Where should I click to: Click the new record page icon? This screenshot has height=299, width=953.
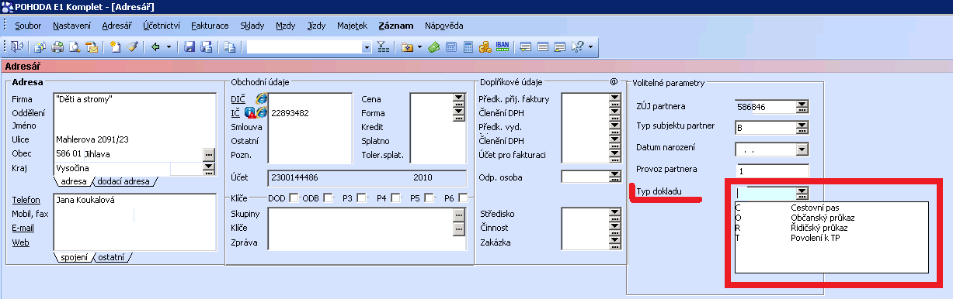pyautogui.click(x=115, y=47)
